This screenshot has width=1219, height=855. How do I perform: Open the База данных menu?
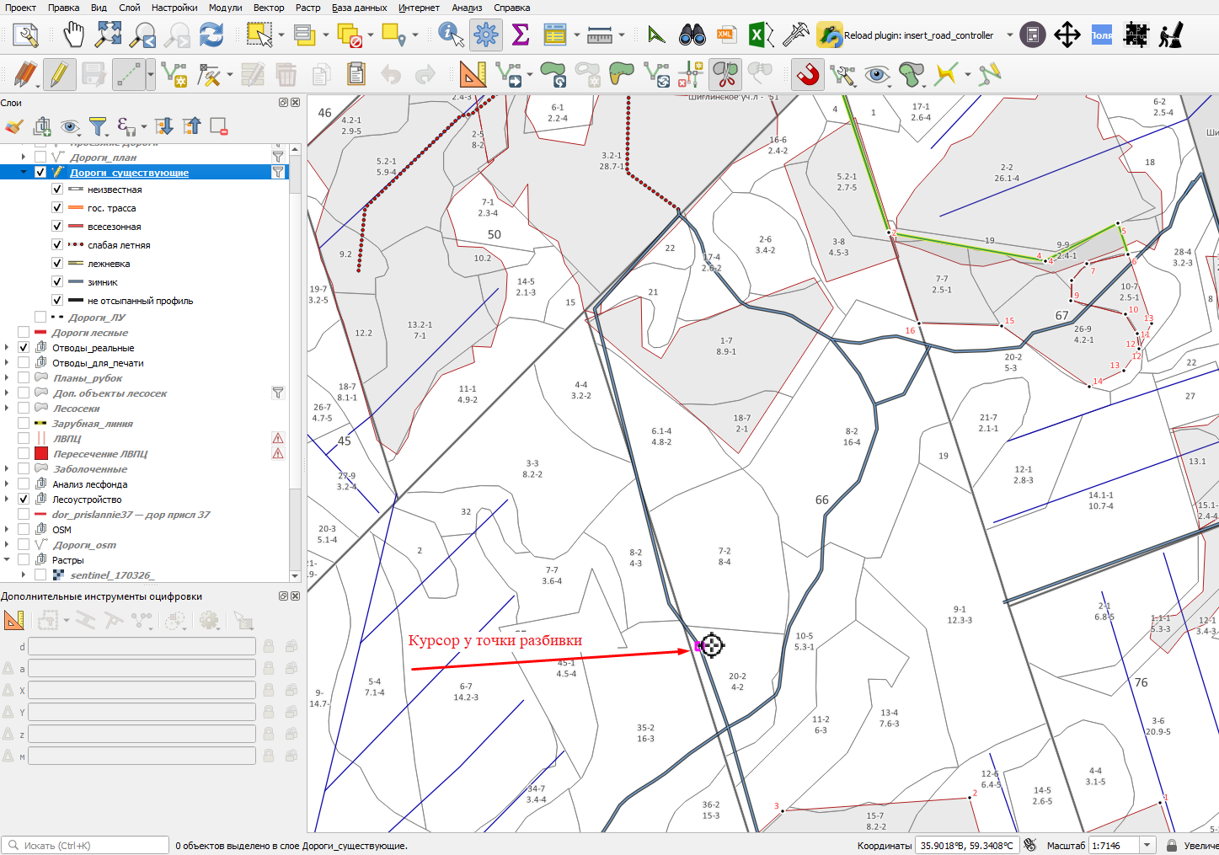(360, 8)
